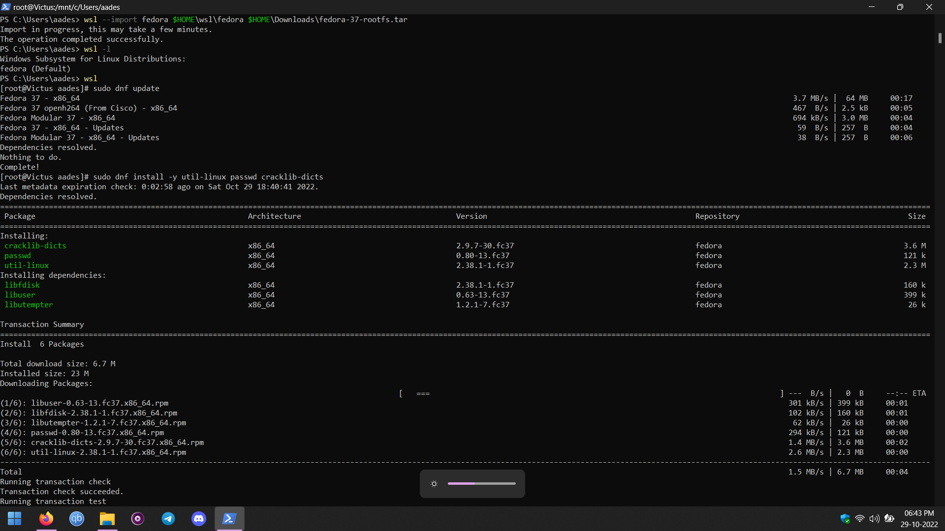Open File Explorer from the taskbar
945x531 pixels.
107,519
